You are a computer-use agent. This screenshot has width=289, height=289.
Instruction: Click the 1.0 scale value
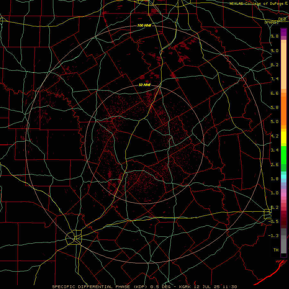pyautogui.click(x=275, y=193)
